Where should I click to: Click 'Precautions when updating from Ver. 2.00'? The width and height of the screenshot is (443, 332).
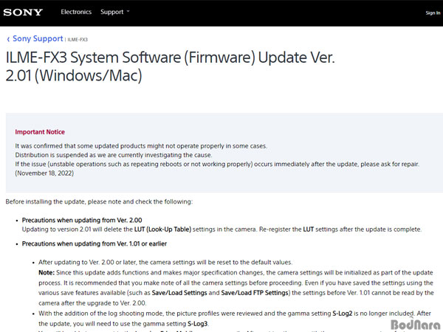tap(82, 220)
